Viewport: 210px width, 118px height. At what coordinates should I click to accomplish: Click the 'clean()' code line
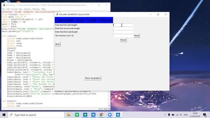pos(12,48)
